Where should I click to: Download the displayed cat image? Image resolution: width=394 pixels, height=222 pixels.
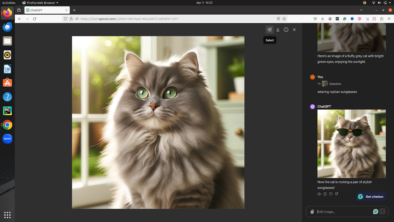point(278,29)
